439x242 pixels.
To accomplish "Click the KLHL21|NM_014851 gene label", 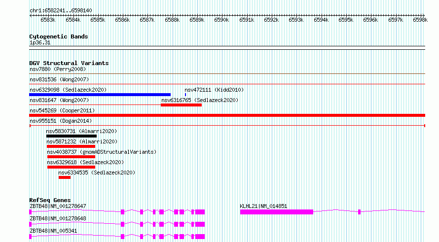I will tap(263, 206).
